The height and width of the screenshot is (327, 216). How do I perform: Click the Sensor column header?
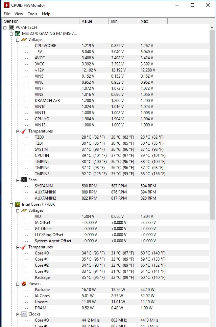click(x=41, y=21)
